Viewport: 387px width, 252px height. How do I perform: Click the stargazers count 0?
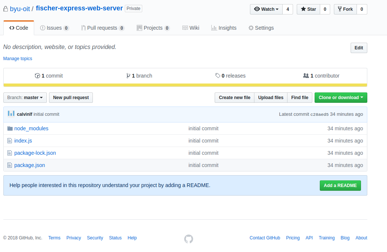click(x=325, y=9)
